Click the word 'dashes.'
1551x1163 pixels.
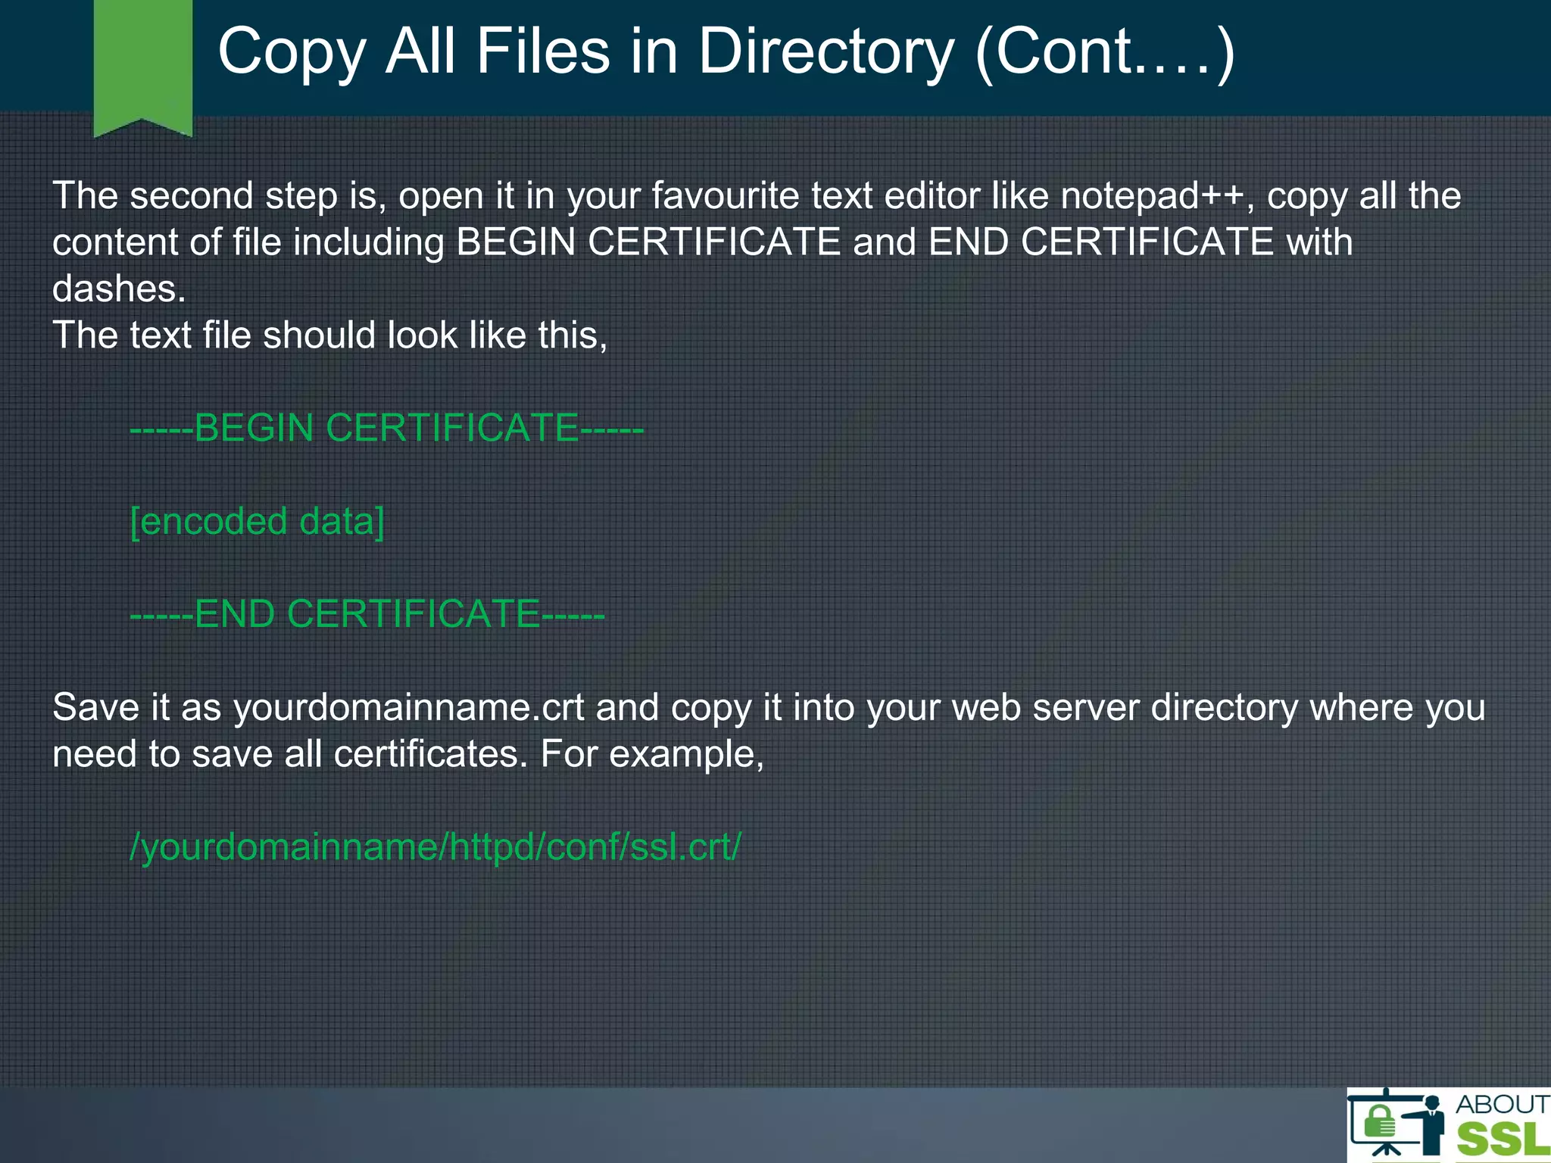click(119, 288)
